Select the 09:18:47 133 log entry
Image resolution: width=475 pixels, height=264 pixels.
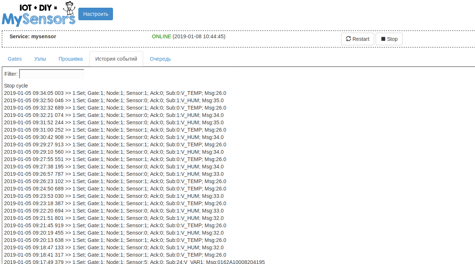(114, 247)
